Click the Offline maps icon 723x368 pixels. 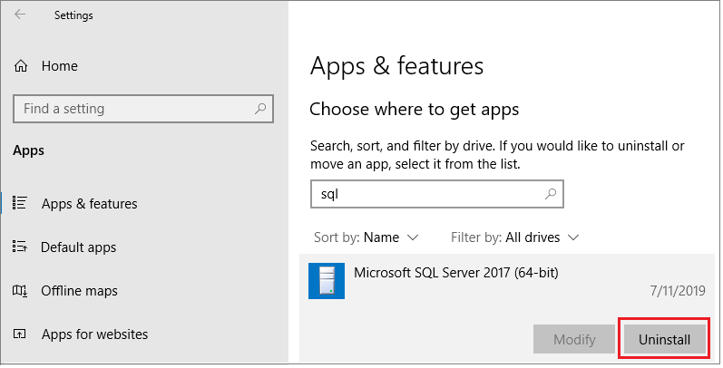pos(21,291)
